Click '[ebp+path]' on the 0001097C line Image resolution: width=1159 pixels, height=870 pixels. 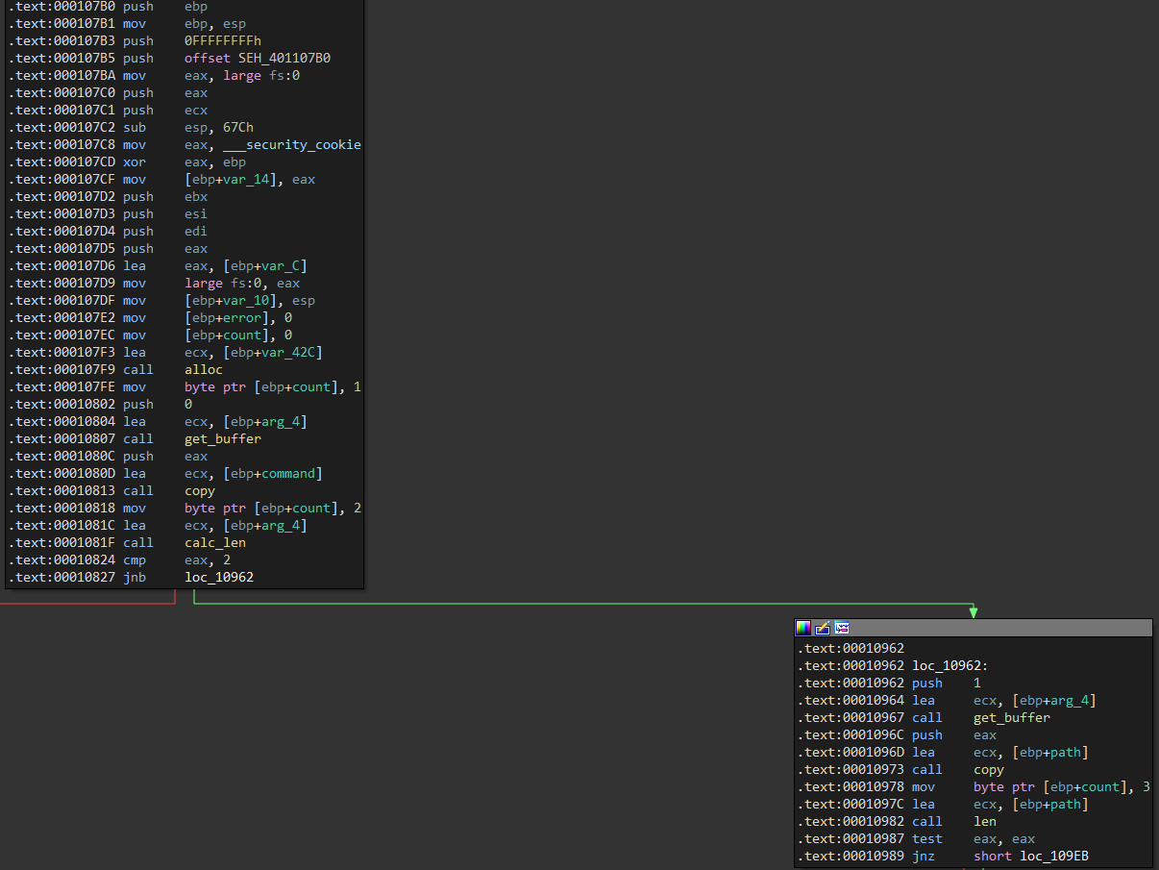pyautogui.click(x=1050, y=805)
